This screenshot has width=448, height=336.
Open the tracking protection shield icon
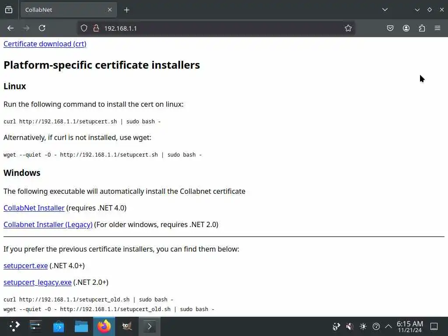point(84,28)
